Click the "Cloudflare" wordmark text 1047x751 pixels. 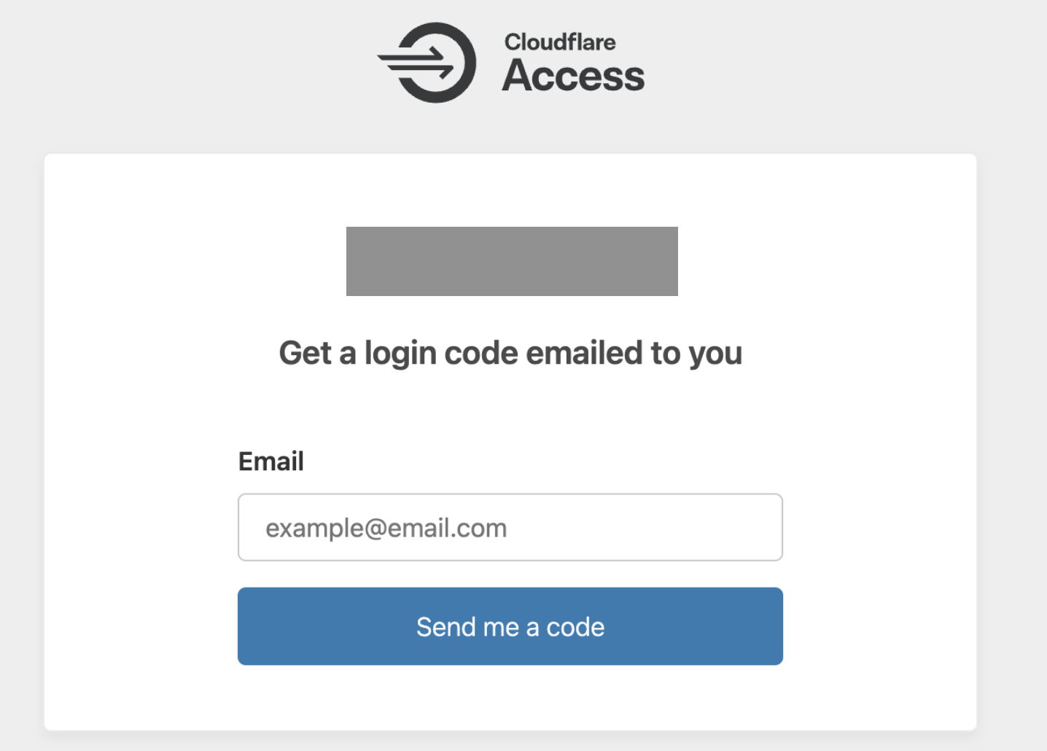(559, 42)
